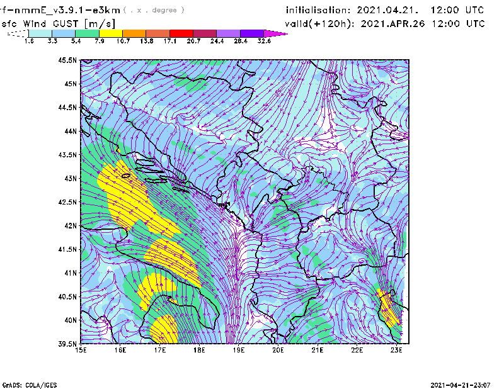Click the light blue legend swatch between 3.3 and 5.4

click(64, 33)
